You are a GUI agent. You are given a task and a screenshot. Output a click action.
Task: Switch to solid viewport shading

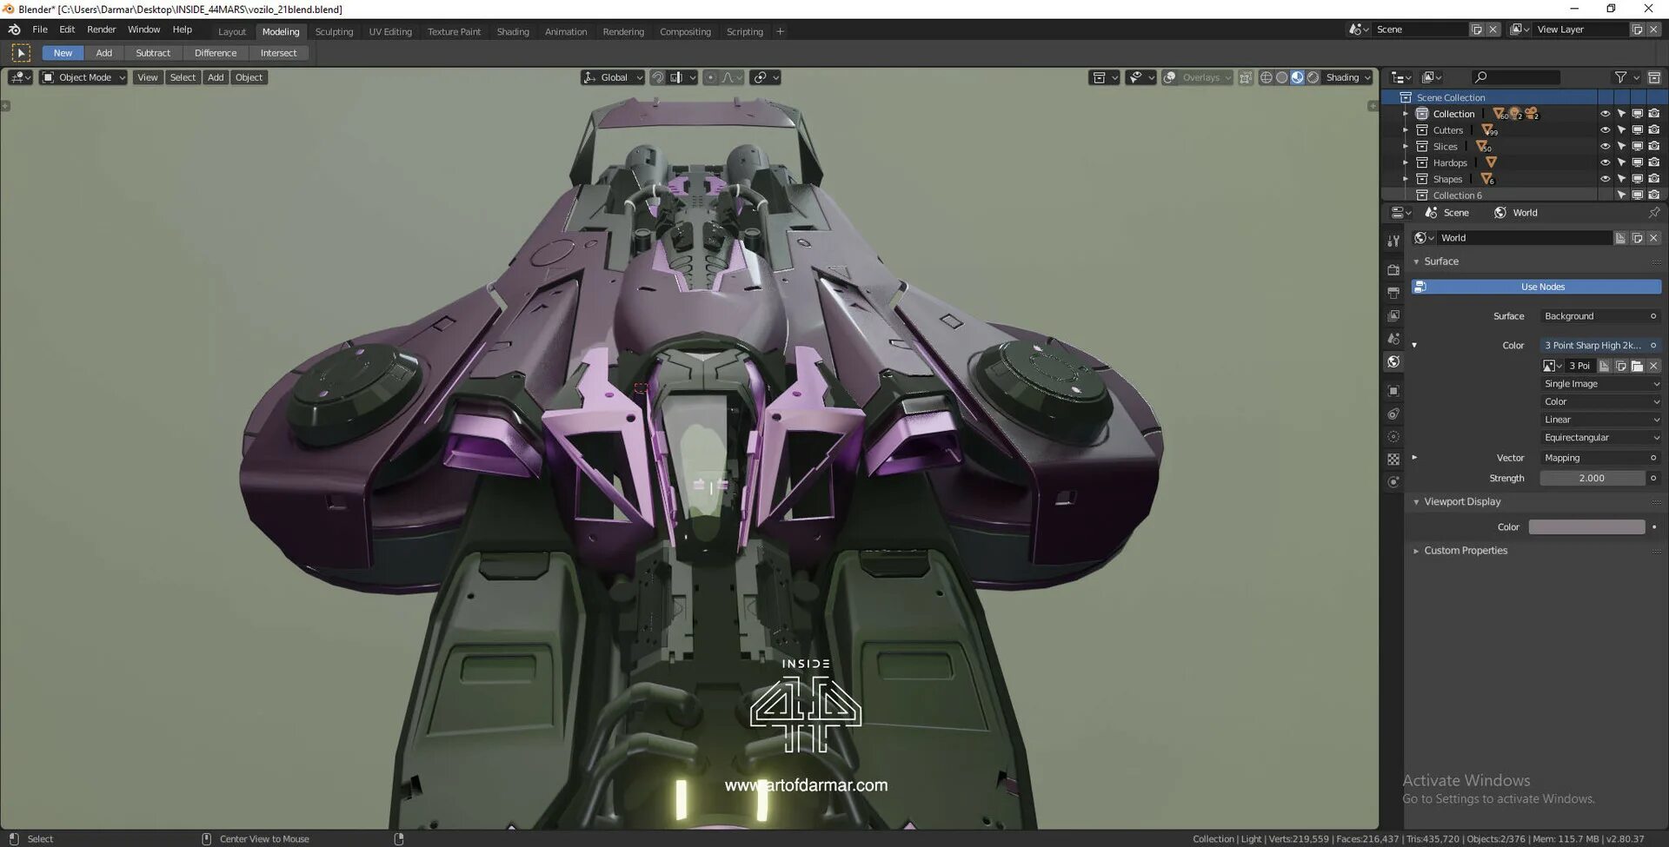coord(1281,77)
